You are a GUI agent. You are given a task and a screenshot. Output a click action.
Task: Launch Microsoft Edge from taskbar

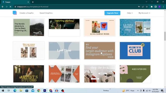(15, 91)
